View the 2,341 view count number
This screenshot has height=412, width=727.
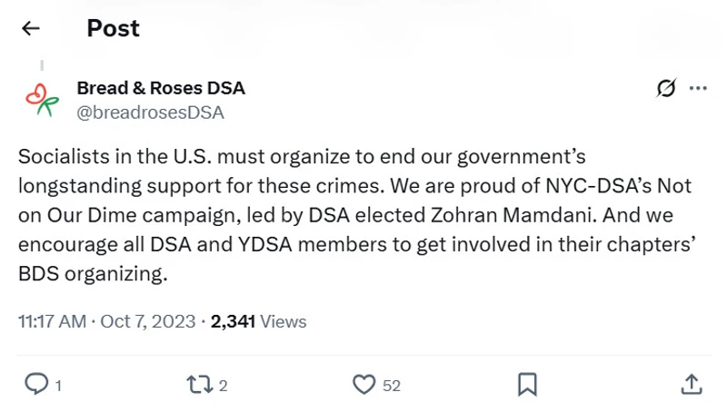(233, 321)
